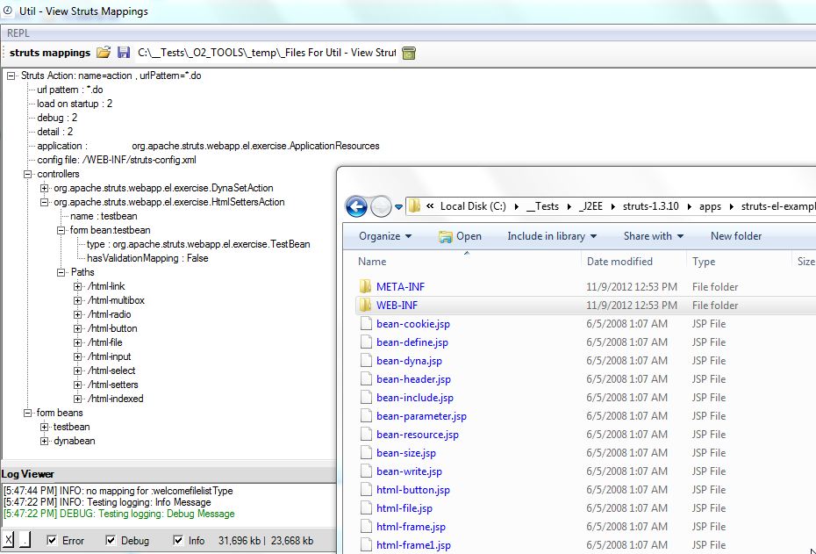Expand the /html-multibox path node
Screen dimensions: 816x554
[x=77, y=301]
